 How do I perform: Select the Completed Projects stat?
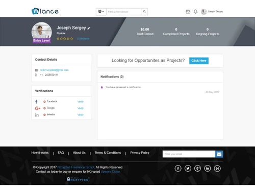click(176, 32)
